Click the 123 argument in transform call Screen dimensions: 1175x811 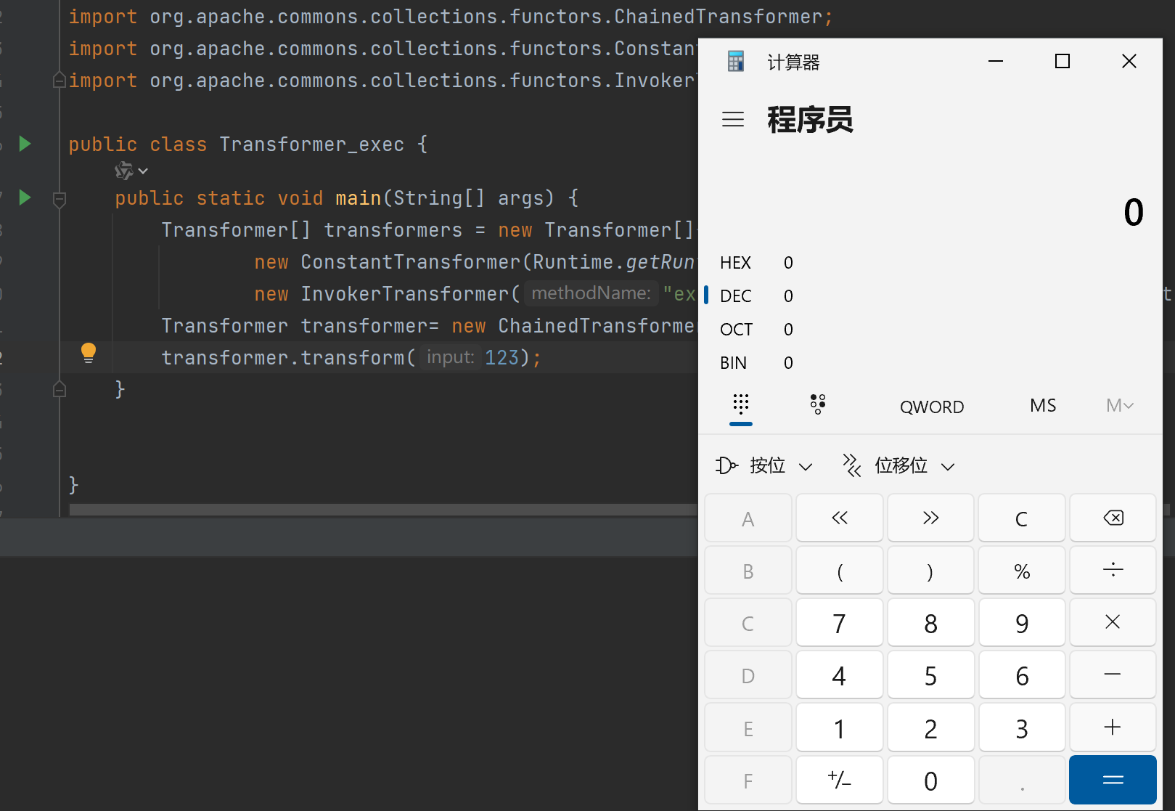[x=502, y=357]
